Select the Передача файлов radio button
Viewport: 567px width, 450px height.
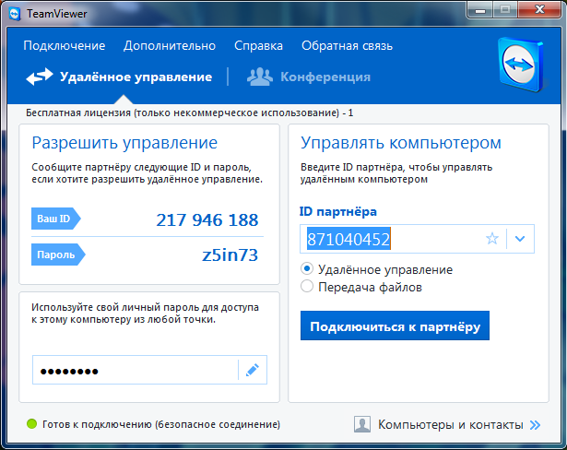pyautogui.click(x=308, y=287)
